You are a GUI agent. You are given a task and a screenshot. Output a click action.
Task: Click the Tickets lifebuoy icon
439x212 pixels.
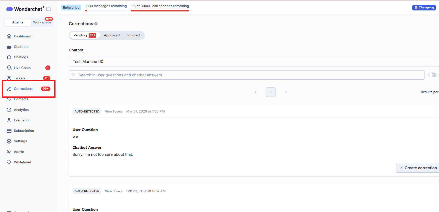click(x=9, y=78)
